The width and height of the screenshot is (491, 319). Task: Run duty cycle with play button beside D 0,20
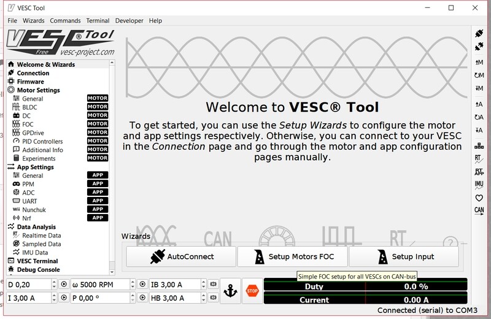pos(64,284)
